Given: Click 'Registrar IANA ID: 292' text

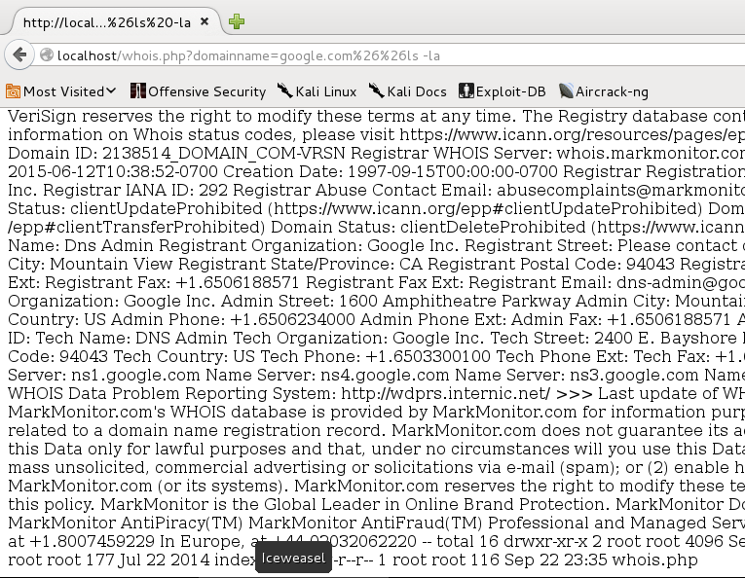Looking at the screenshot, I should click(x=135, y=191).
